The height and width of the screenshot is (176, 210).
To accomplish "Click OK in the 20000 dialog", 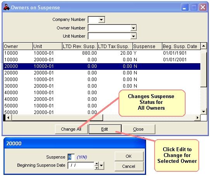I will pos(129,156).
